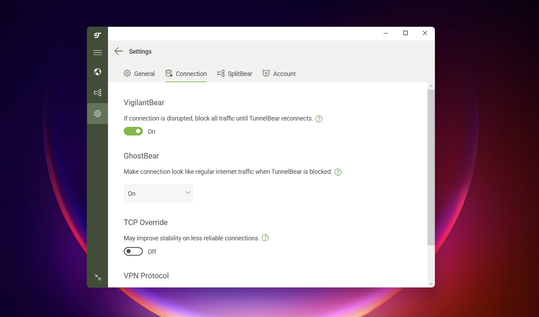This screenshot has width=539, height=317.
Task: Maximize the TunnelBear window
Action: point(406,33)
